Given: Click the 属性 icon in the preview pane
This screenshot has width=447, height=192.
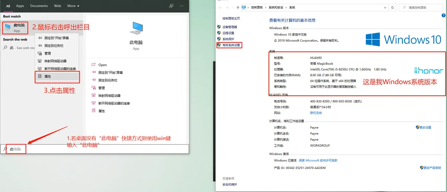Looking at the screenshot, I should [x=93, y=111].
